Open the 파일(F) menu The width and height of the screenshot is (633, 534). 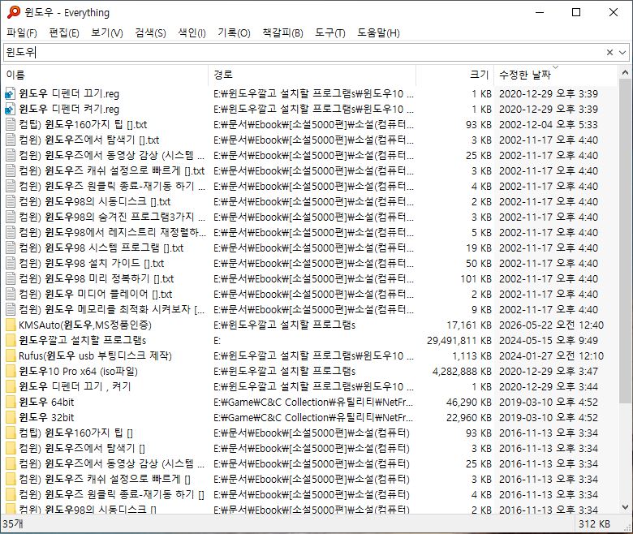[x=22, y=32]
